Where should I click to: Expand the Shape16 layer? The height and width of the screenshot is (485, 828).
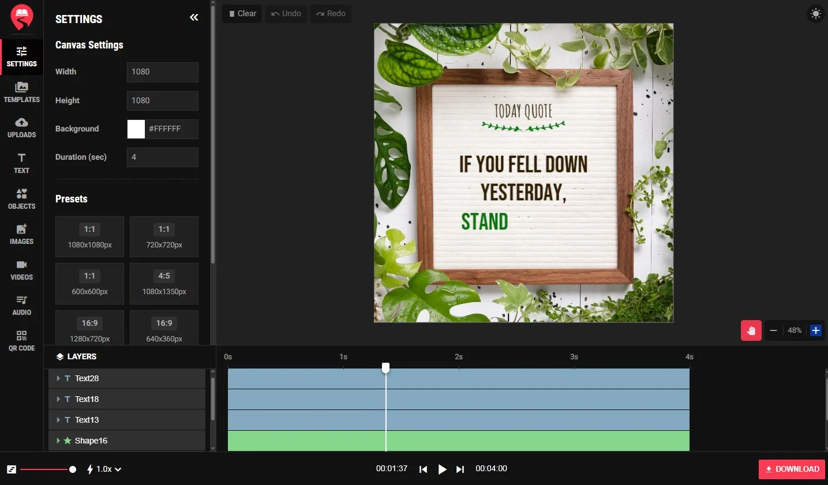pyautogui.click(x=59, y=441)
